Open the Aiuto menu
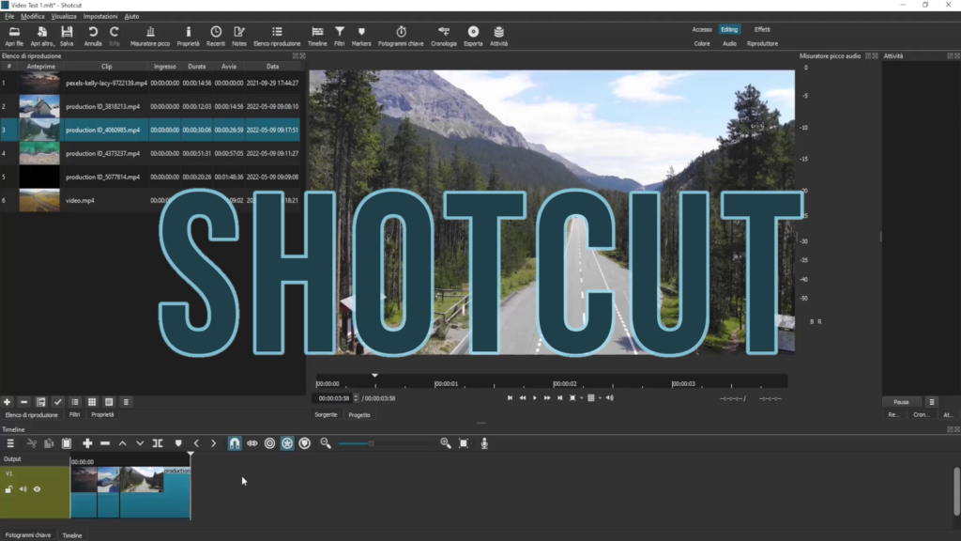961x541 pixels. [x=131, y=17]
